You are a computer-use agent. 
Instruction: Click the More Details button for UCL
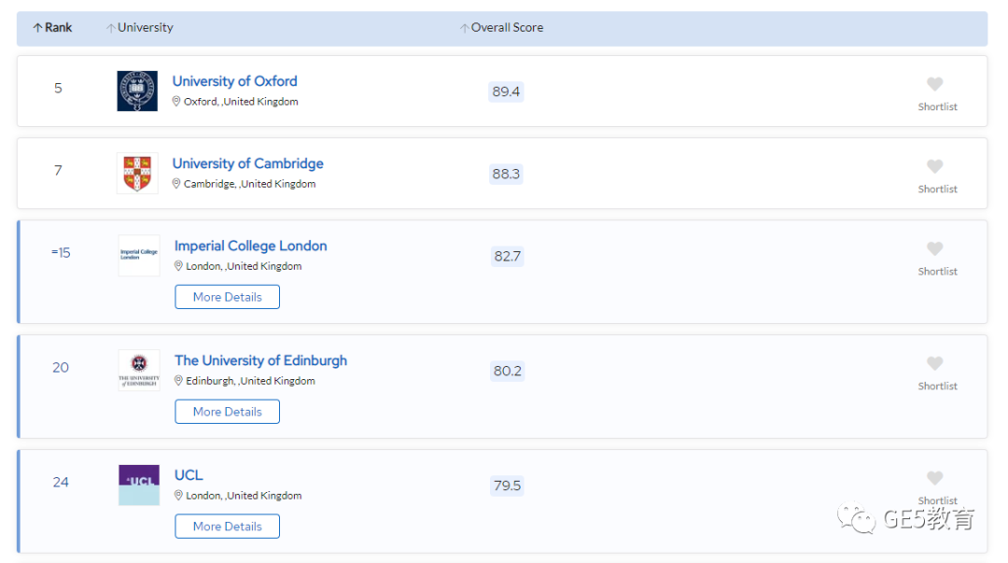[227, 526]
